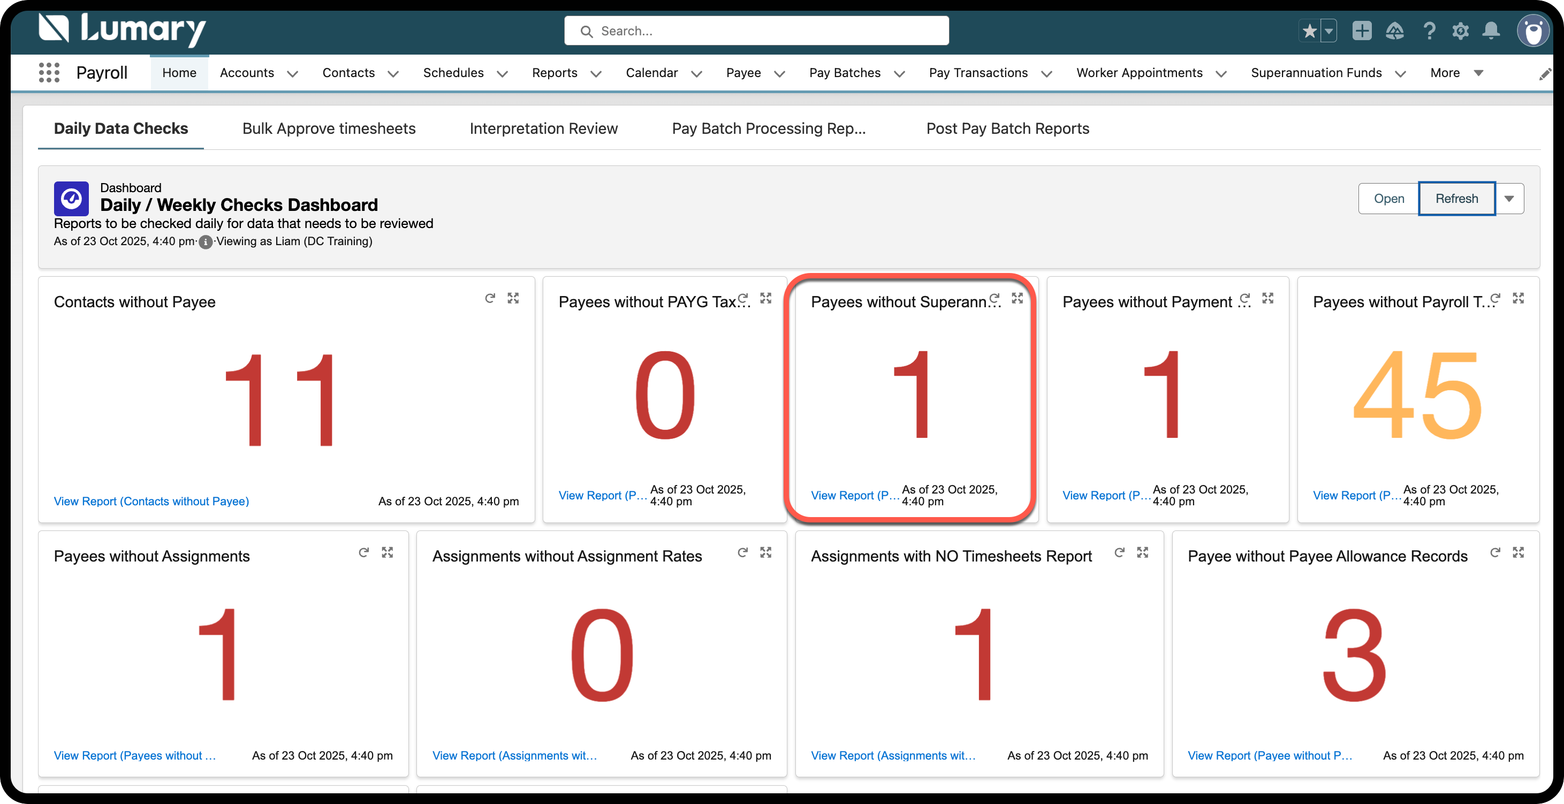Open the Trailhead guidance icon
The image size is (1564, 804).
click(1395, 31)
